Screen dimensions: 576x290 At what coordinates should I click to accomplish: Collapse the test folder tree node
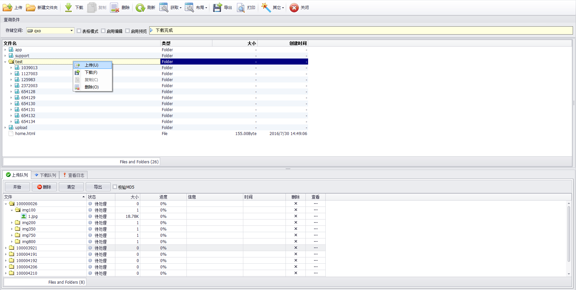tap(5, 62)
